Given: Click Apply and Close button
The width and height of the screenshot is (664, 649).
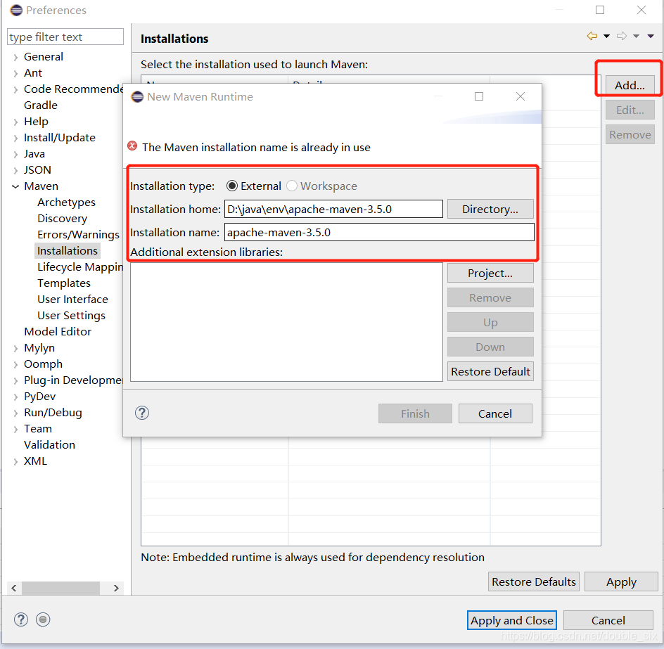Looking at the screenshot, I should tap(511, 620).
